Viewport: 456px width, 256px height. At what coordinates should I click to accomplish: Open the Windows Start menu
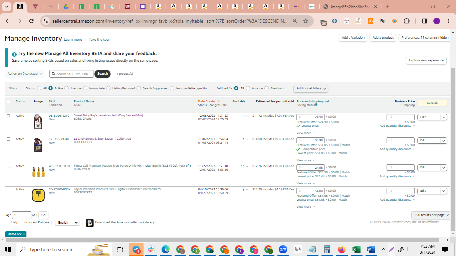(8, 249)
